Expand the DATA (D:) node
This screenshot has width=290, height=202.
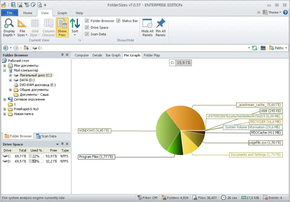[10, 80]
